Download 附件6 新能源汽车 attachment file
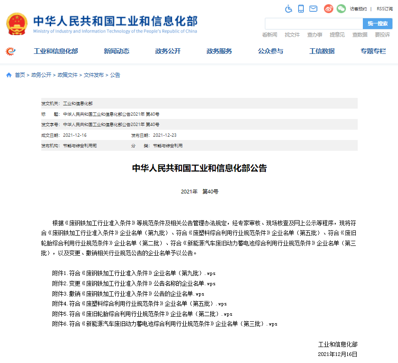398x363 pixels. [164, 323]
